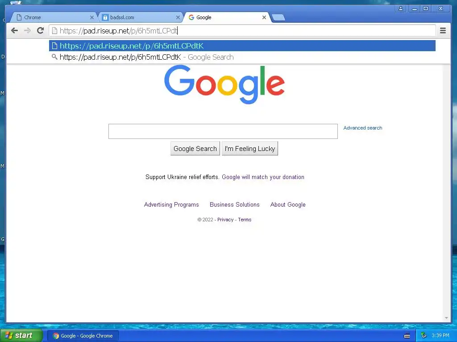
Task: Click the Google Search button
Action: point(195,149)
